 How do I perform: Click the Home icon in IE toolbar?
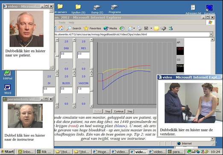(61, 28)
